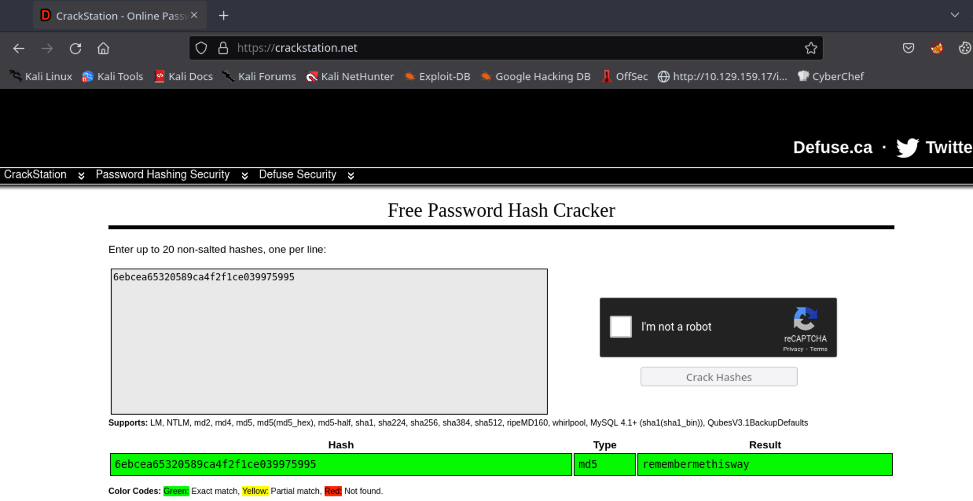The width and height of the screenshot is (973, 501).
Task: Click the browser forward arrow
Action: point(47,48)
